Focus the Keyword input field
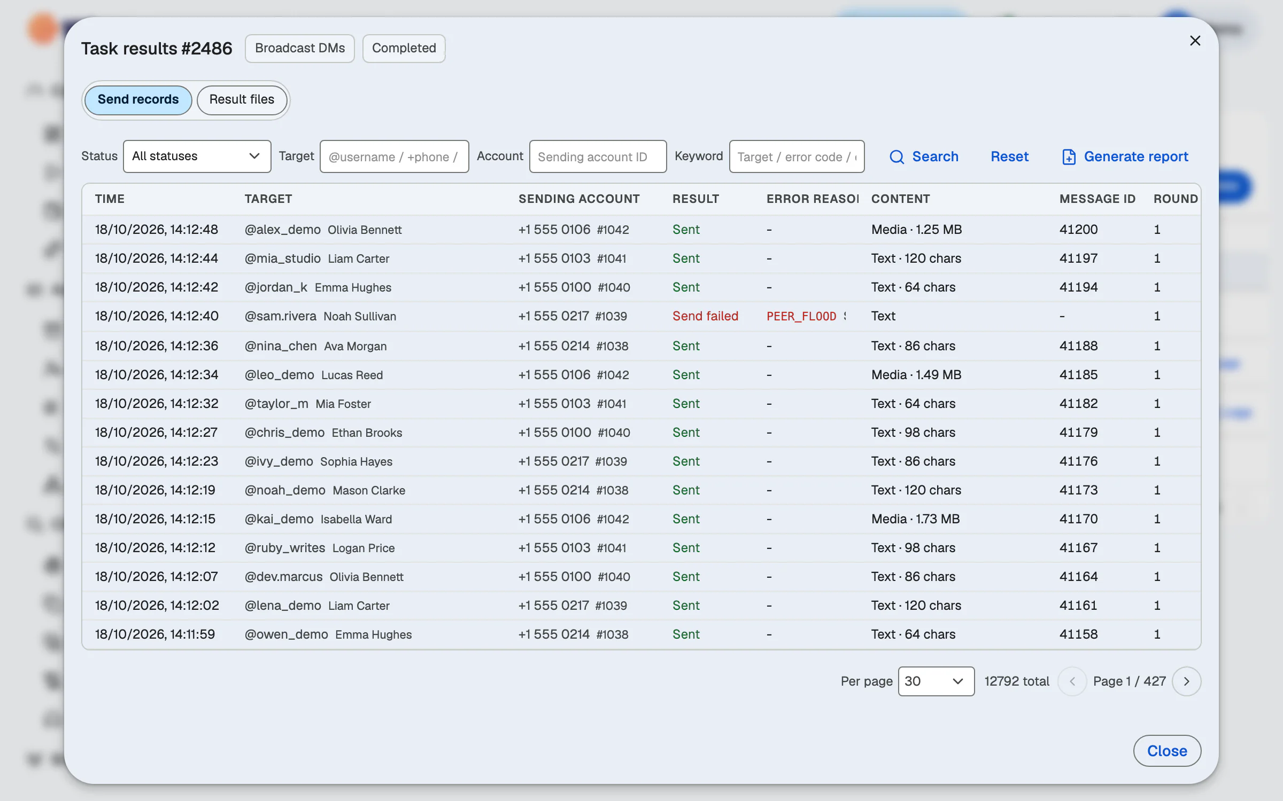 (x=797, y=156)
